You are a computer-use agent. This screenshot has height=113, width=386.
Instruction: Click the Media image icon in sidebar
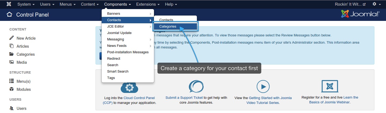pyautogui.click(x=12, y=62)
